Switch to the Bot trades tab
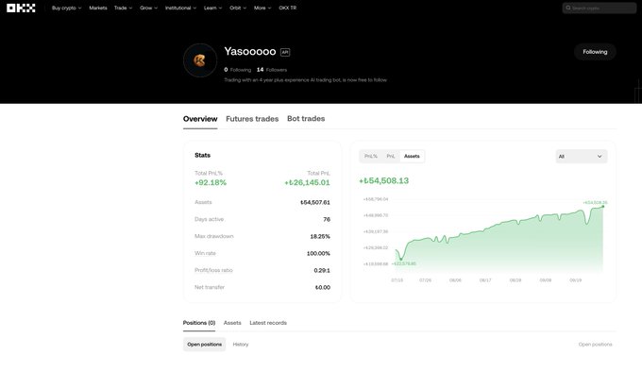 (306, 119)
